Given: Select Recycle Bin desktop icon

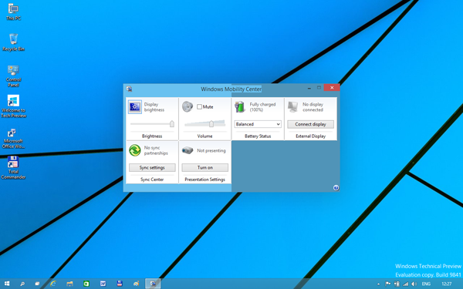Looking at the screenshot, I should coord(13,42).
